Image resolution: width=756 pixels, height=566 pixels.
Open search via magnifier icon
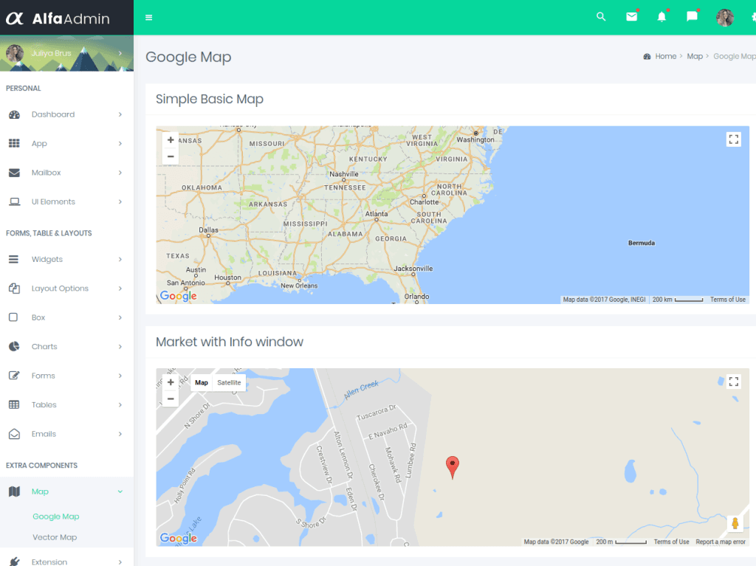pyautogui.click(x=601, y=17)
